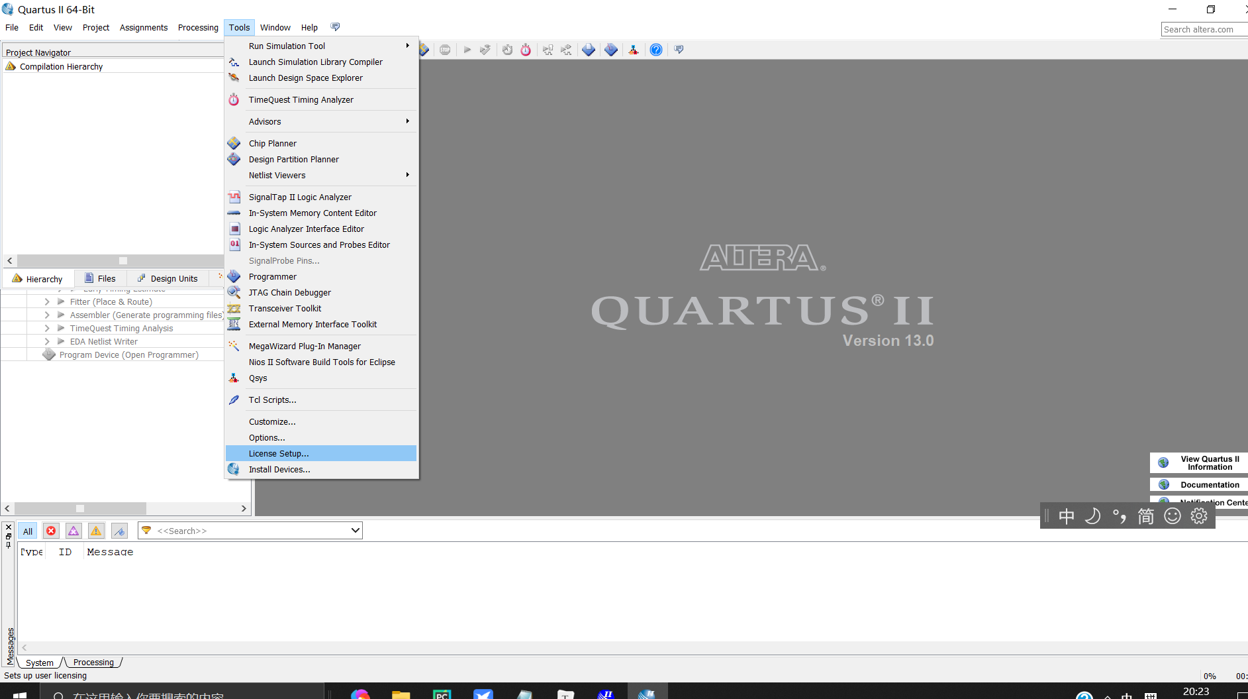
Task: Click IME settings gear icon
Action: click(1199, 516)
